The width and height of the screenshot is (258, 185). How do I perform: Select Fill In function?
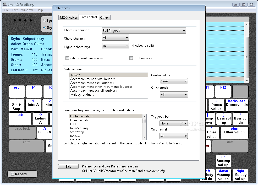pos(106,124)
